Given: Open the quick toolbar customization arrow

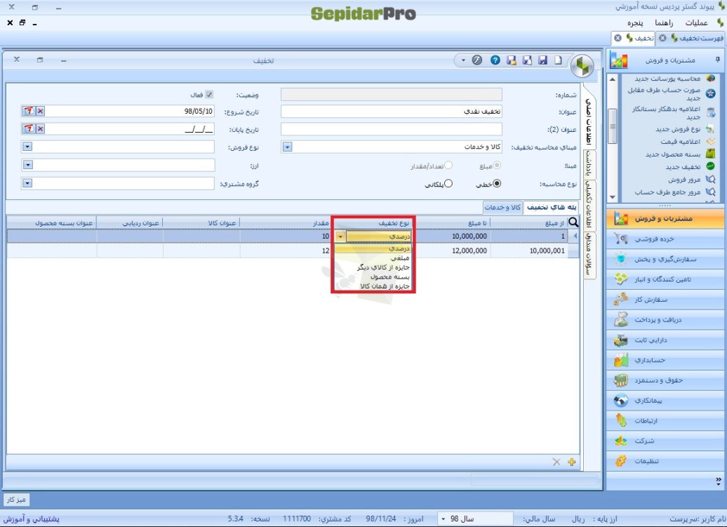Looking at the screenshot, I should click(462, 60).
